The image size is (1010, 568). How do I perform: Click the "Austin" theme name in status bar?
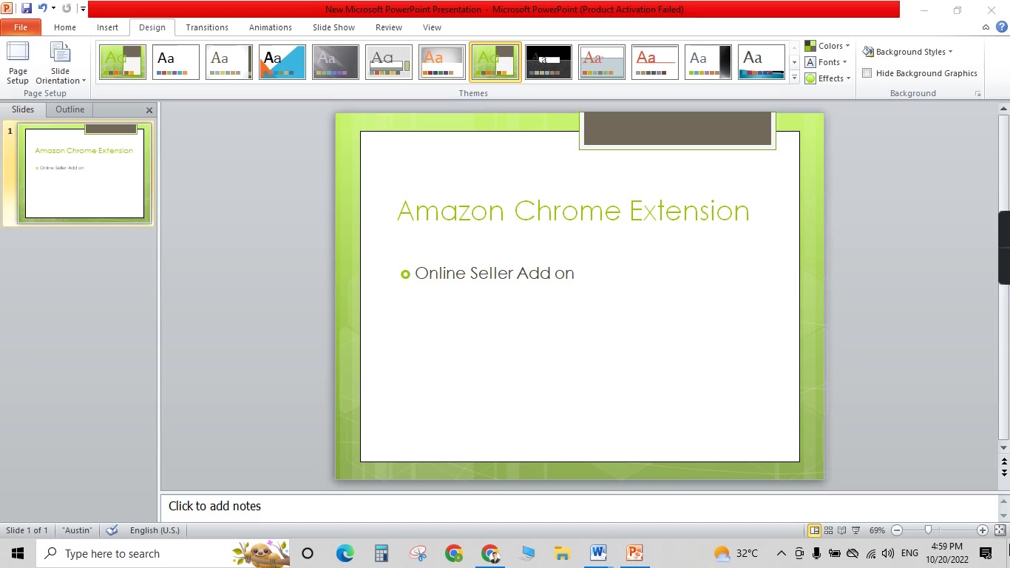tap(77, 530)
